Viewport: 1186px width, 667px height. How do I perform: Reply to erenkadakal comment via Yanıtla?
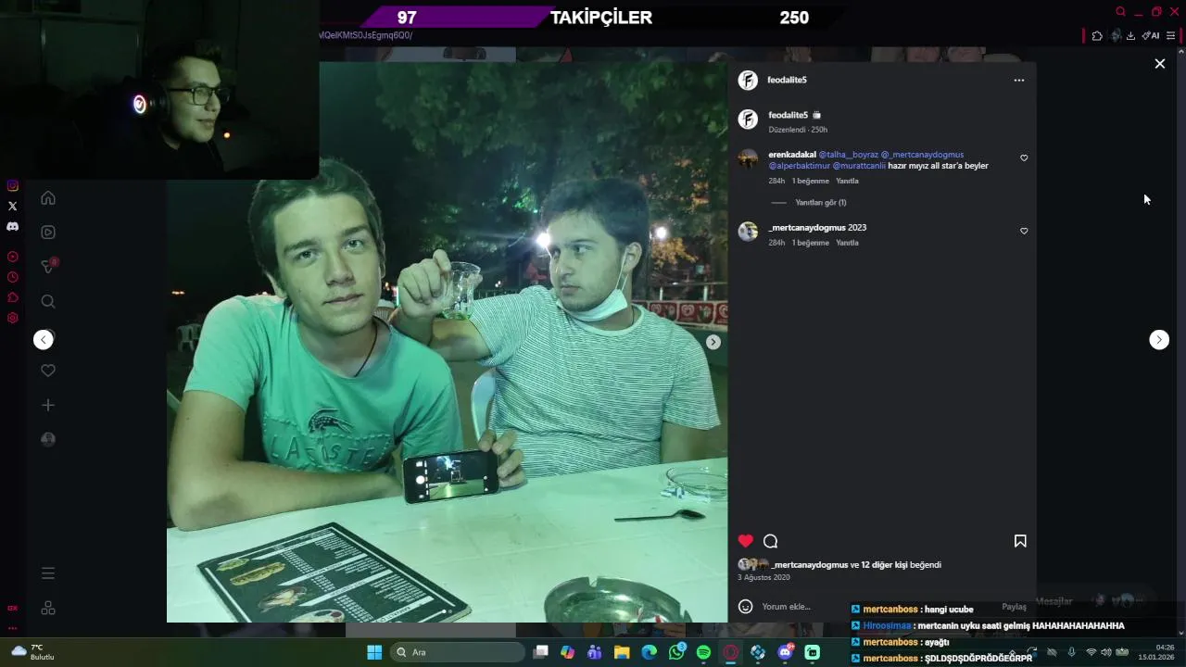[847, 181]
